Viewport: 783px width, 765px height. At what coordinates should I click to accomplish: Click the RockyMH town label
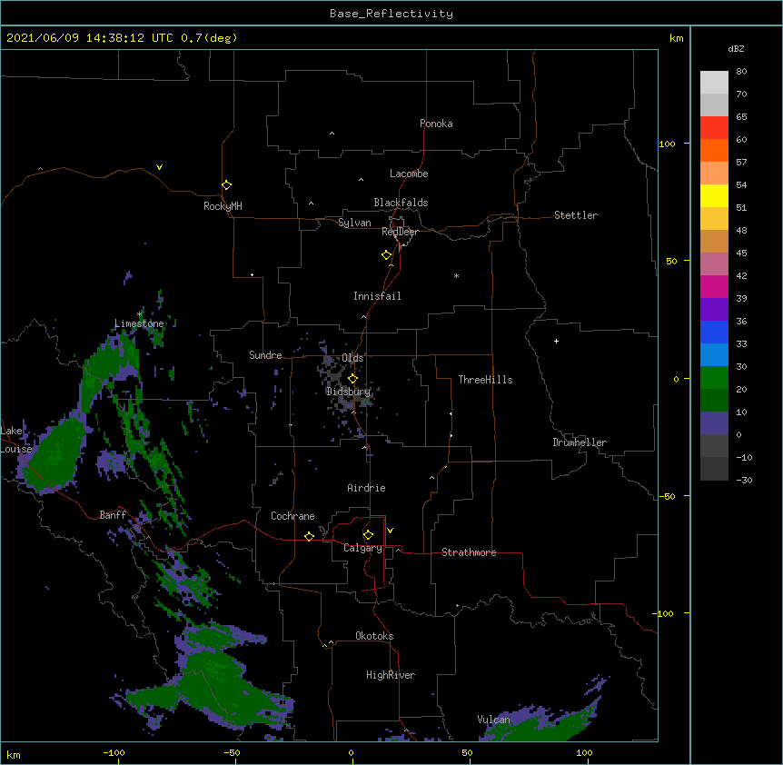coord(223,206)
